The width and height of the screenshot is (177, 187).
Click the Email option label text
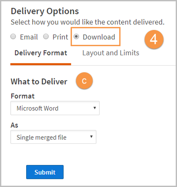point(29,37)
